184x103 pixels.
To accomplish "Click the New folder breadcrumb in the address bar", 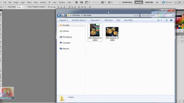I will point(87,15).
